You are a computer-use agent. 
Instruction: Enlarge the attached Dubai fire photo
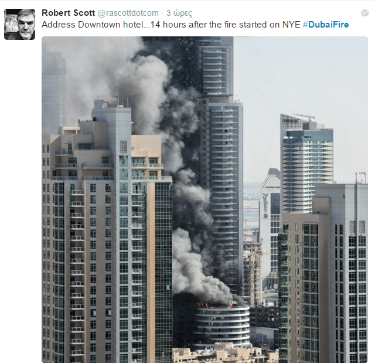[x=204, y=199]
